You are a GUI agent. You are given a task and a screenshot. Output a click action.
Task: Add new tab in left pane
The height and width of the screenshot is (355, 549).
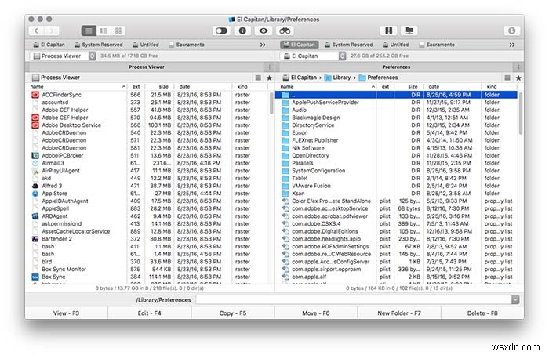point(269,67)
